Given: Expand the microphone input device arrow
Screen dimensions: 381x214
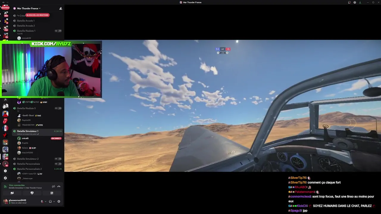Looking at the screenshot, I should tap(45, 202).
